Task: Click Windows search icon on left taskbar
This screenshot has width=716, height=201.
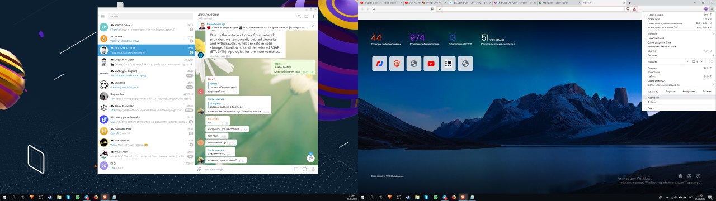Action: tap(13, 197)
